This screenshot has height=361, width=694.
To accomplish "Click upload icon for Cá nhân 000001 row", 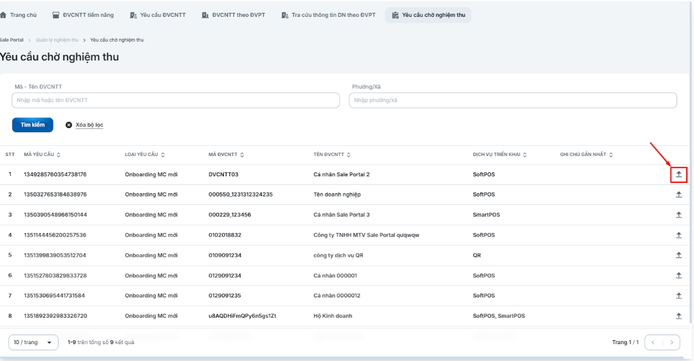I will (x=679, y=275).
